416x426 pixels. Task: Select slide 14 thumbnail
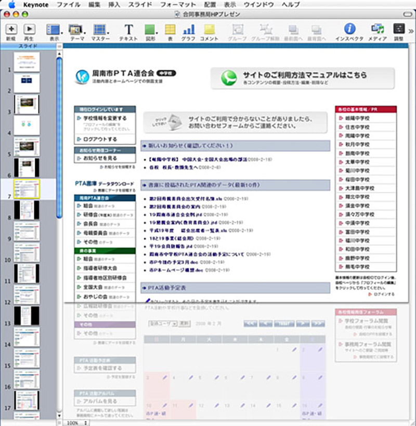tap(27, 337)
